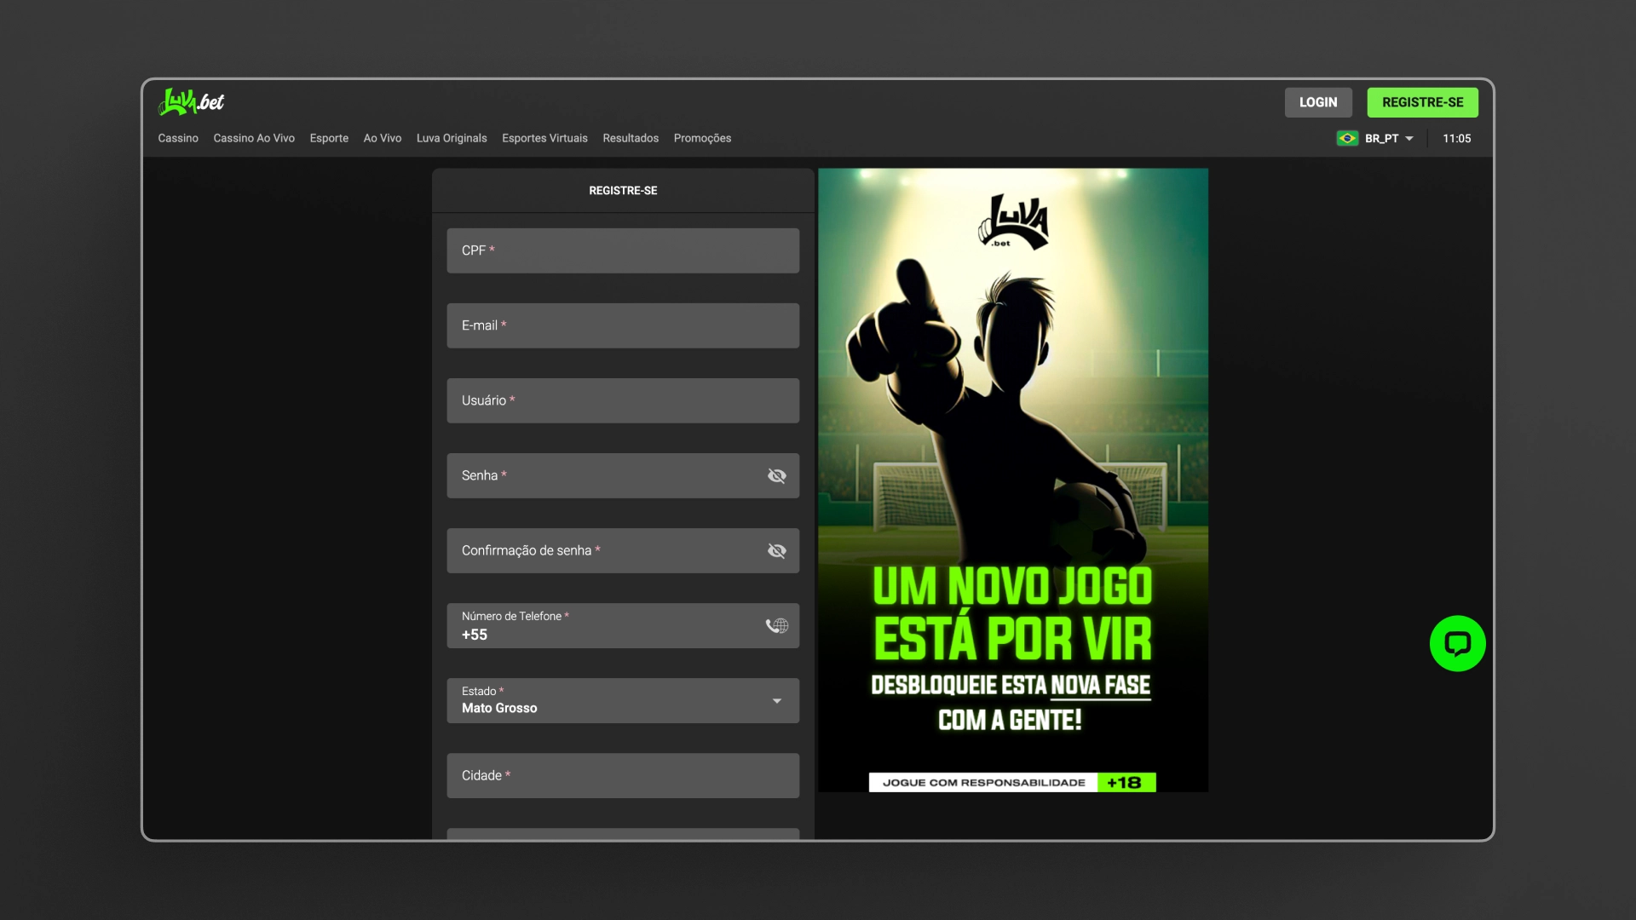This screenshot has width=1636, height=920.
Task: Toggle password visibility for Senha field
Action: point(776,475)
